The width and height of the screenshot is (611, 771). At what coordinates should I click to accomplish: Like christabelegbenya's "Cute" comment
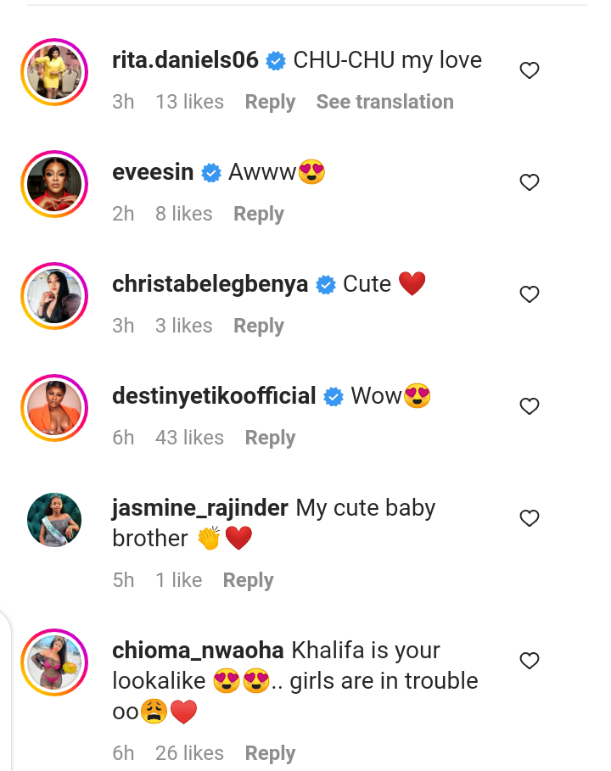[x=530, y=294]
